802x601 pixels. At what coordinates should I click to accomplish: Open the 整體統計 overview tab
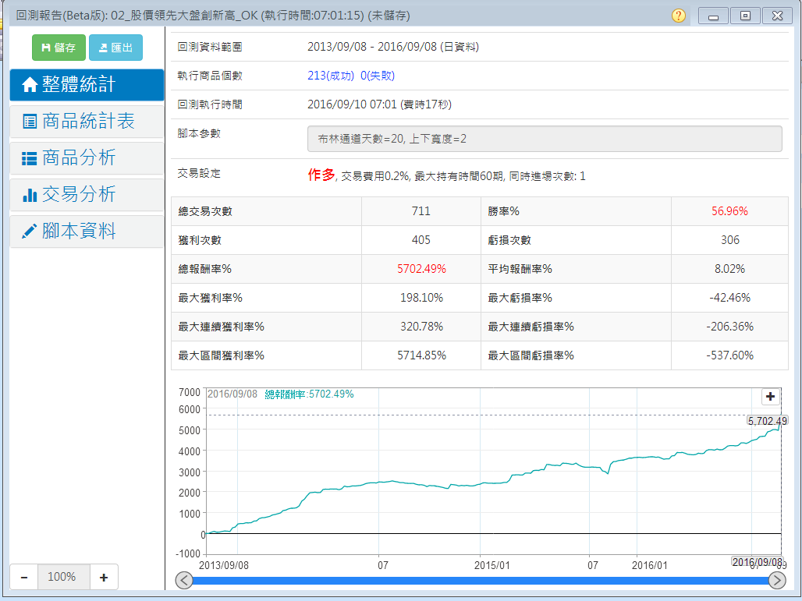tap(87, 85)
